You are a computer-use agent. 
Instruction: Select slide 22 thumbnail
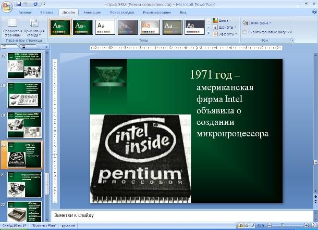[25, 212]
